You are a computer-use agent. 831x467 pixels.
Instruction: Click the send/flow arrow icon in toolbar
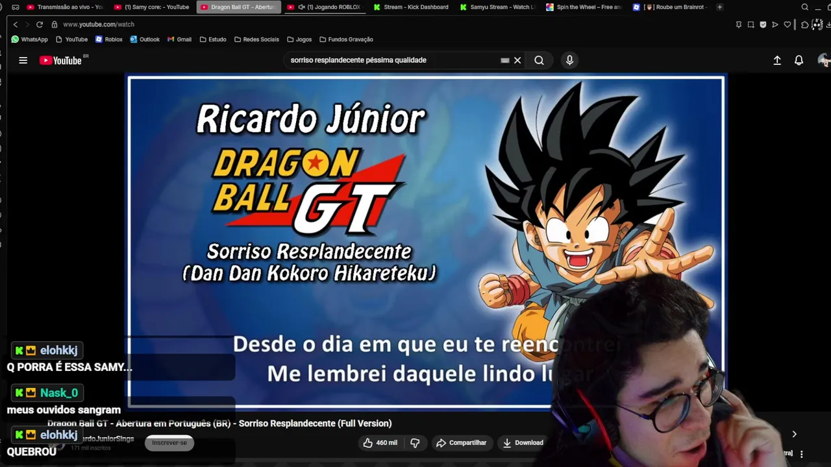point(775,25)
